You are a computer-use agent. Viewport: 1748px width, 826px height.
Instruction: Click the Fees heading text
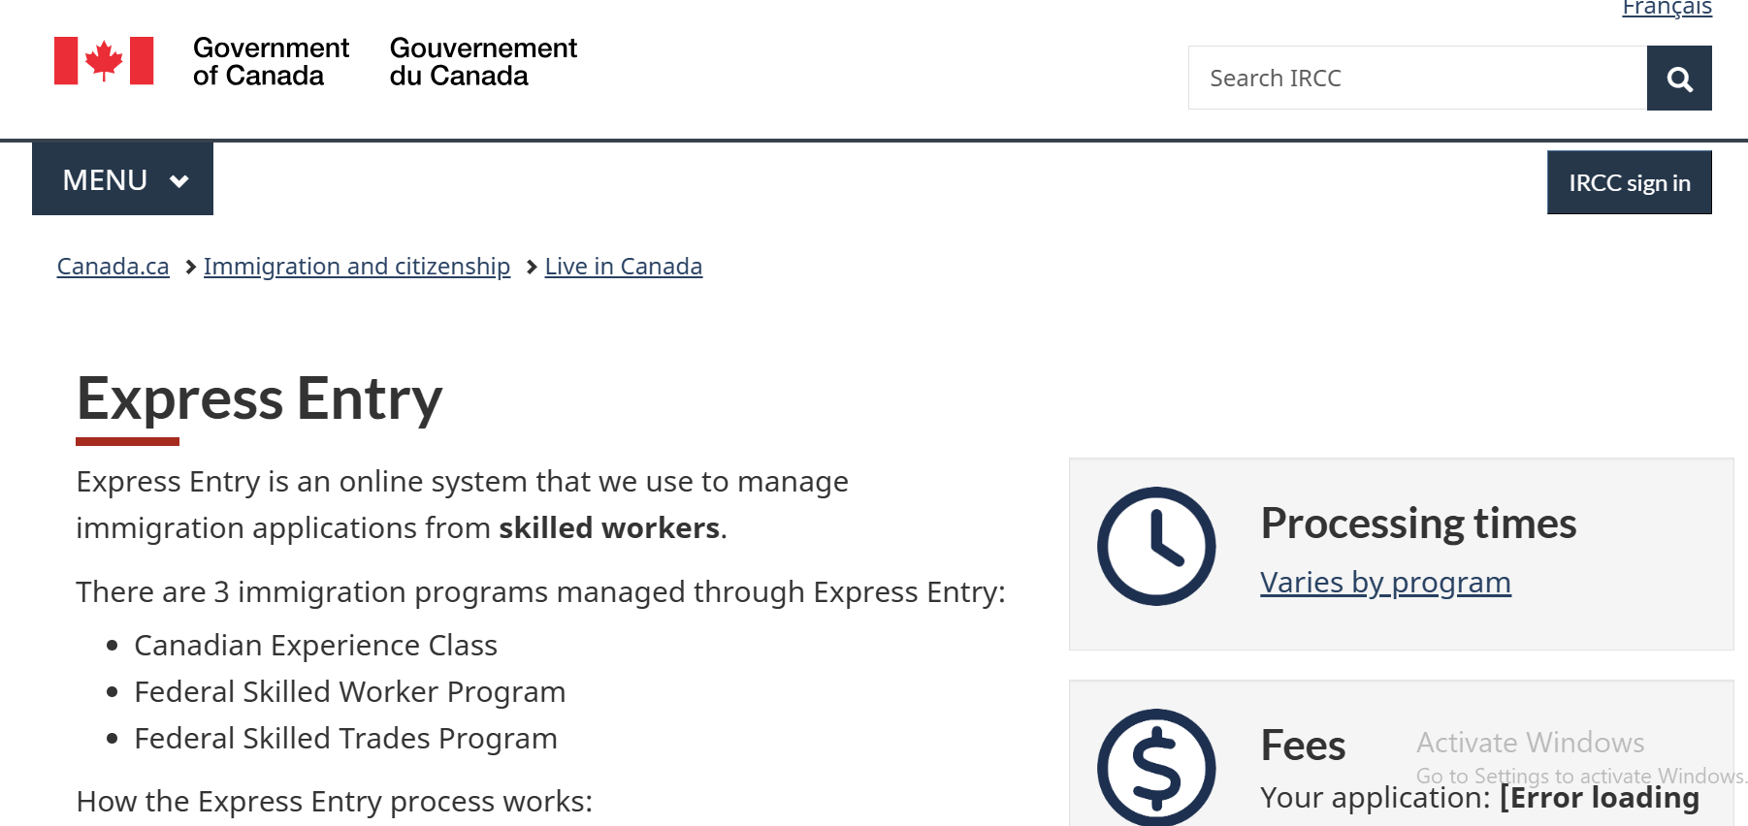(x=1303, y=746)
